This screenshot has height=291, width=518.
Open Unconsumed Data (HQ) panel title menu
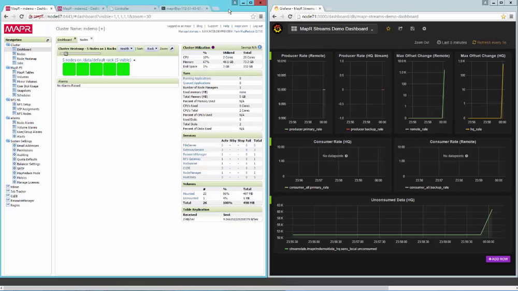[393, 200]
